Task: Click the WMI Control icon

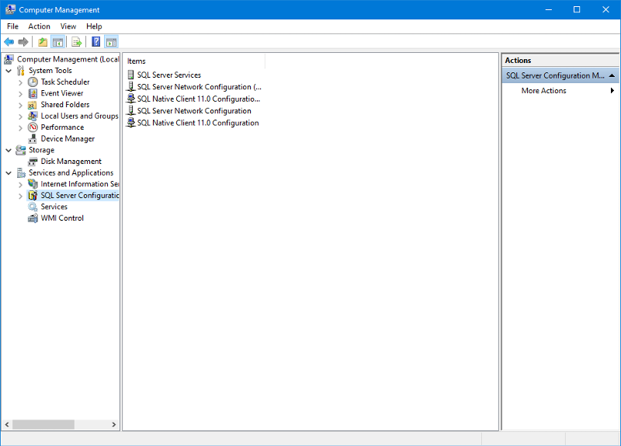Action: [33, 218]
